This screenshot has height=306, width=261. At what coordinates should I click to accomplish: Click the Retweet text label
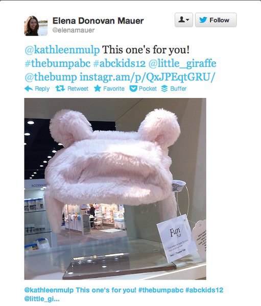pos(78,89)
